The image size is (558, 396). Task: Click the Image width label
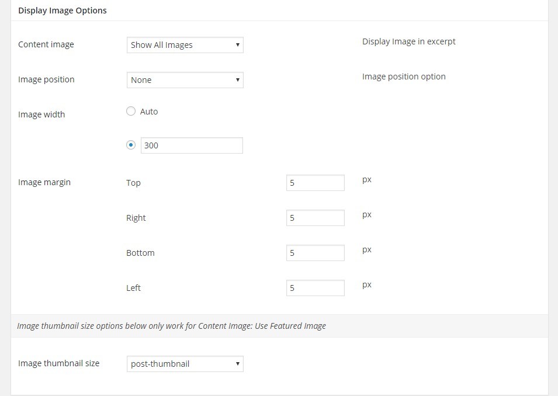[41, 114]
